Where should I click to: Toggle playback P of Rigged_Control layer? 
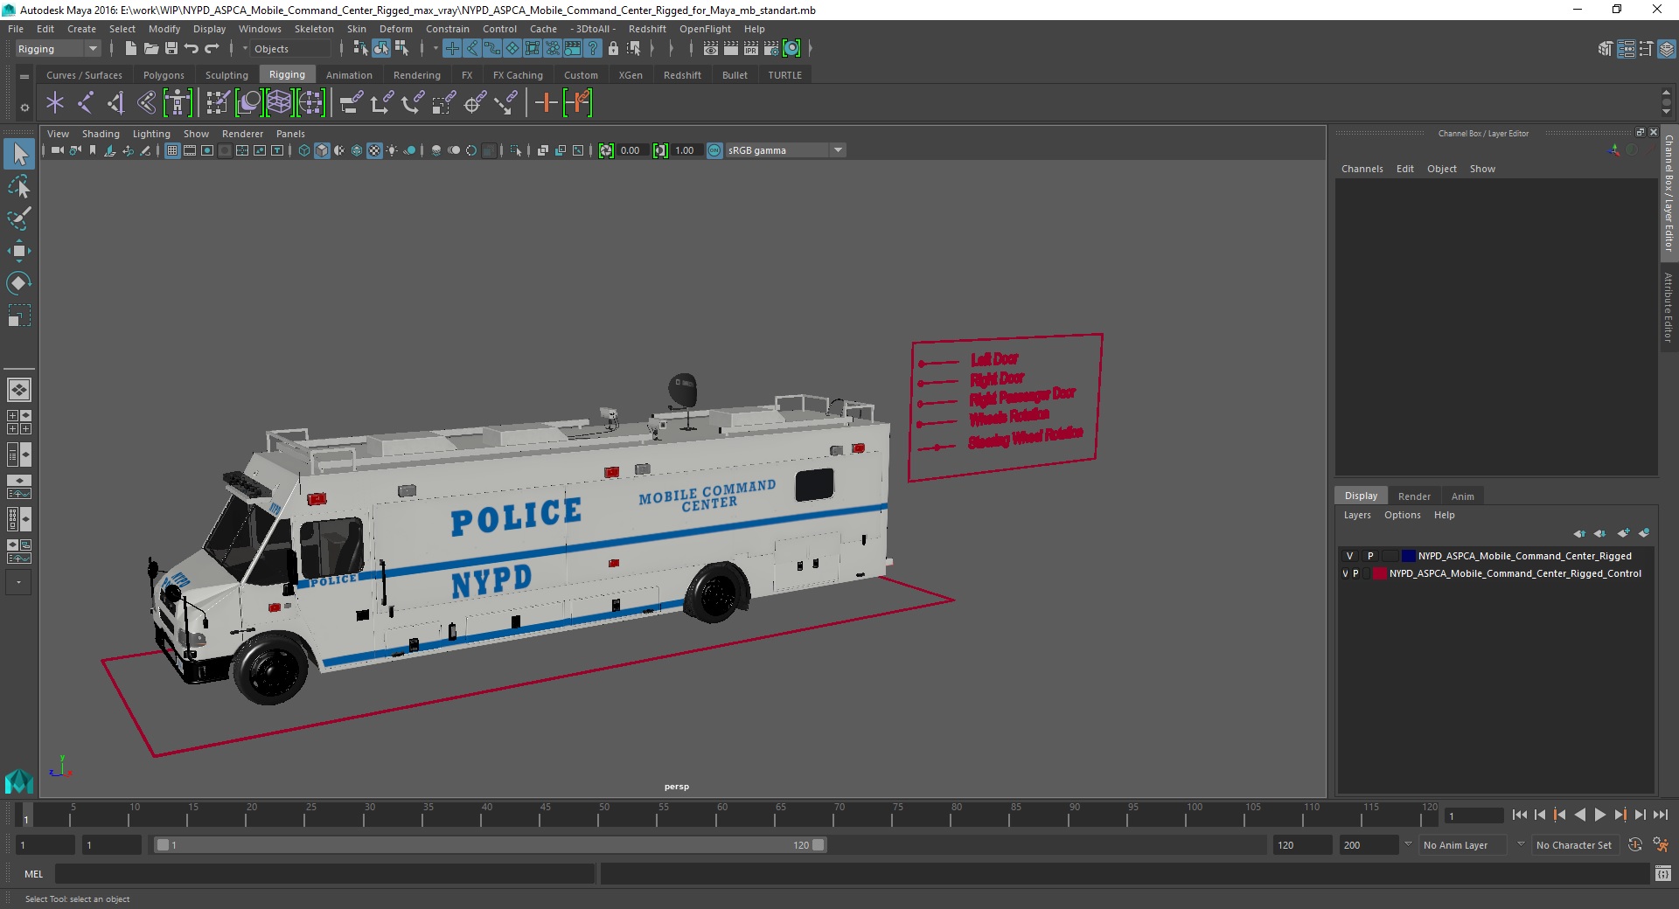point(1356,573)
